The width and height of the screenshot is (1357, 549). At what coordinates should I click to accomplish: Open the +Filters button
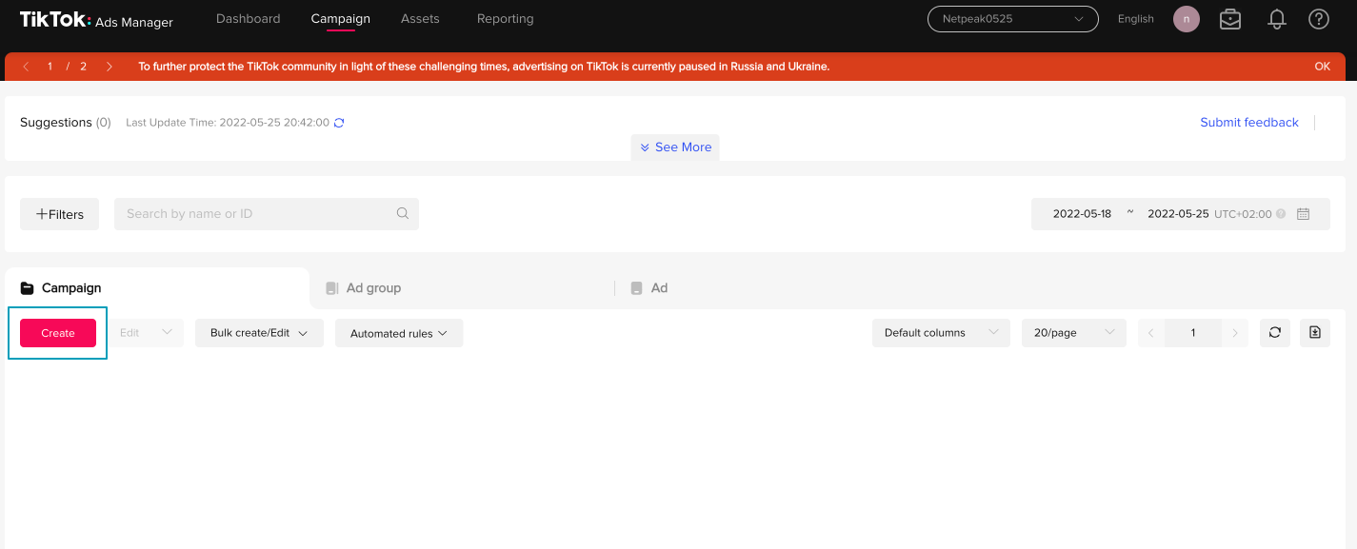(x=60, y=214)
